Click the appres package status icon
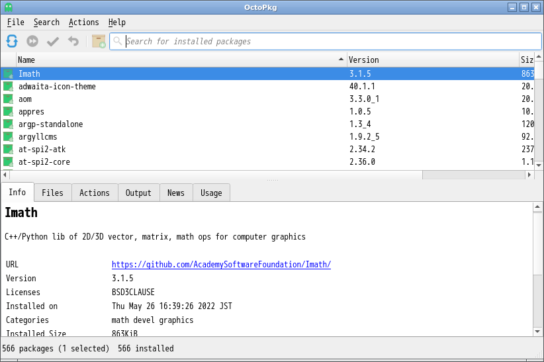Screen dimensions: 544x362 9,111
